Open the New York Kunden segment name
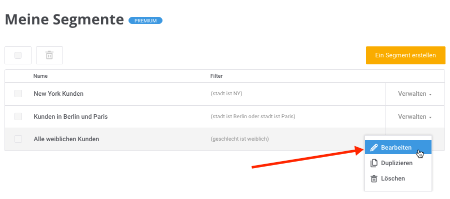This screenshot has width=450, height=199. point(58,94)
